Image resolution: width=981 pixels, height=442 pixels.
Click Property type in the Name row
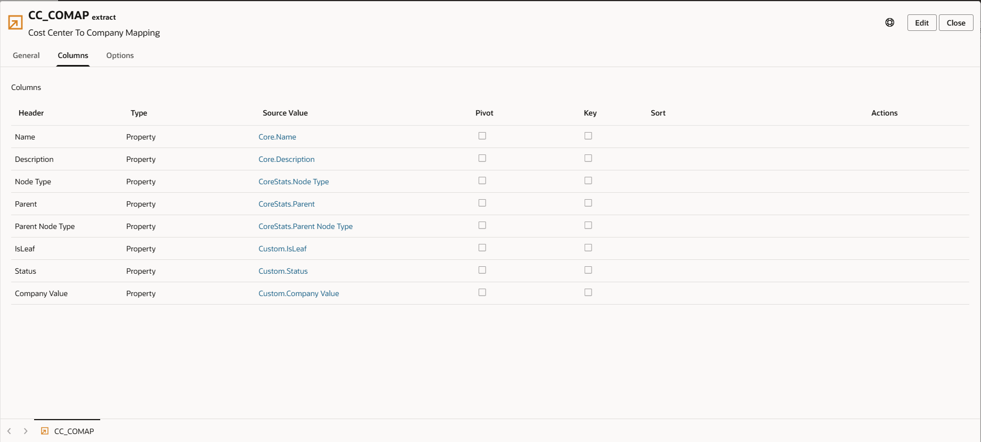pyautogui.click(x=141, y=137)
